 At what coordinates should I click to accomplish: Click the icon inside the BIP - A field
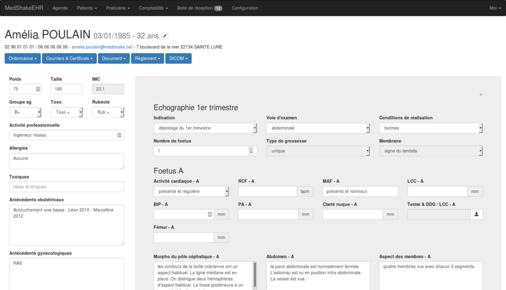click(210, 214)
